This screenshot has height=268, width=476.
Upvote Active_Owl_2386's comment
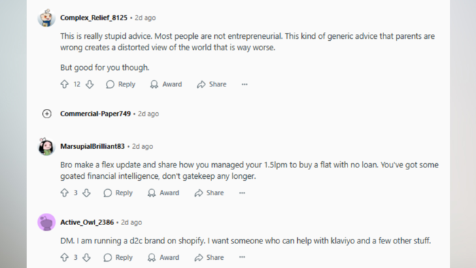[65, 257]
